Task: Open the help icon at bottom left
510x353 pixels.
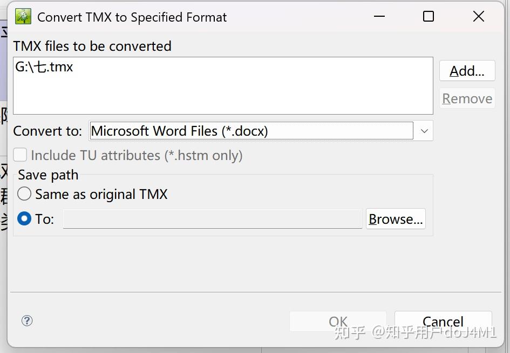Action: click(26, 321)
